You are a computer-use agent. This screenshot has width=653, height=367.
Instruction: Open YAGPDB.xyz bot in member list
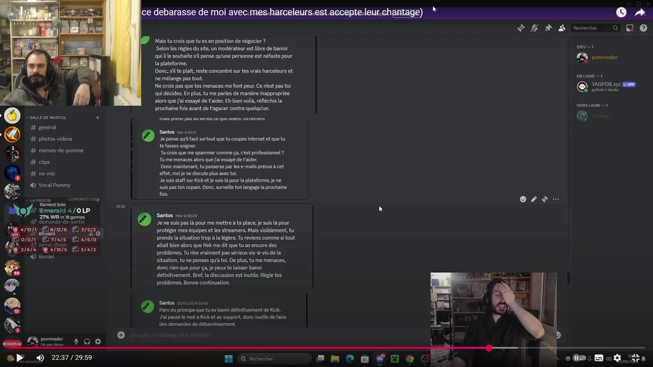(606, 87)
